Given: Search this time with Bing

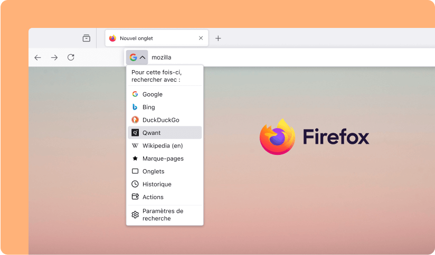Looking at the screenshot, I should pyautogui.click(x=165, y=107).
